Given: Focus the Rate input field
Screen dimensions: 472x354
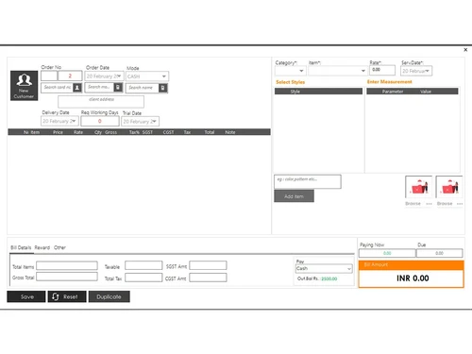Looking at the screenshot, I should pyautogui.click(x=382, y=70).
